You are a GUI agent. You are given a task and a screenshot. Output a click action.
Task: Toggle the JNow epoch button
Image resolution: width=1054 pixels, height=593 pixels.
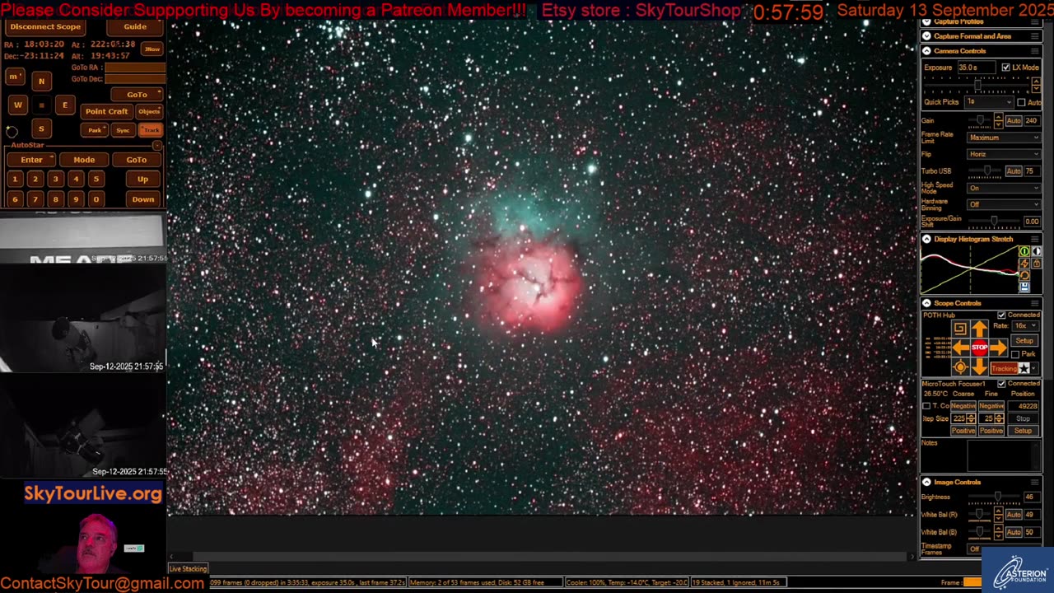(x=152, y=49)
